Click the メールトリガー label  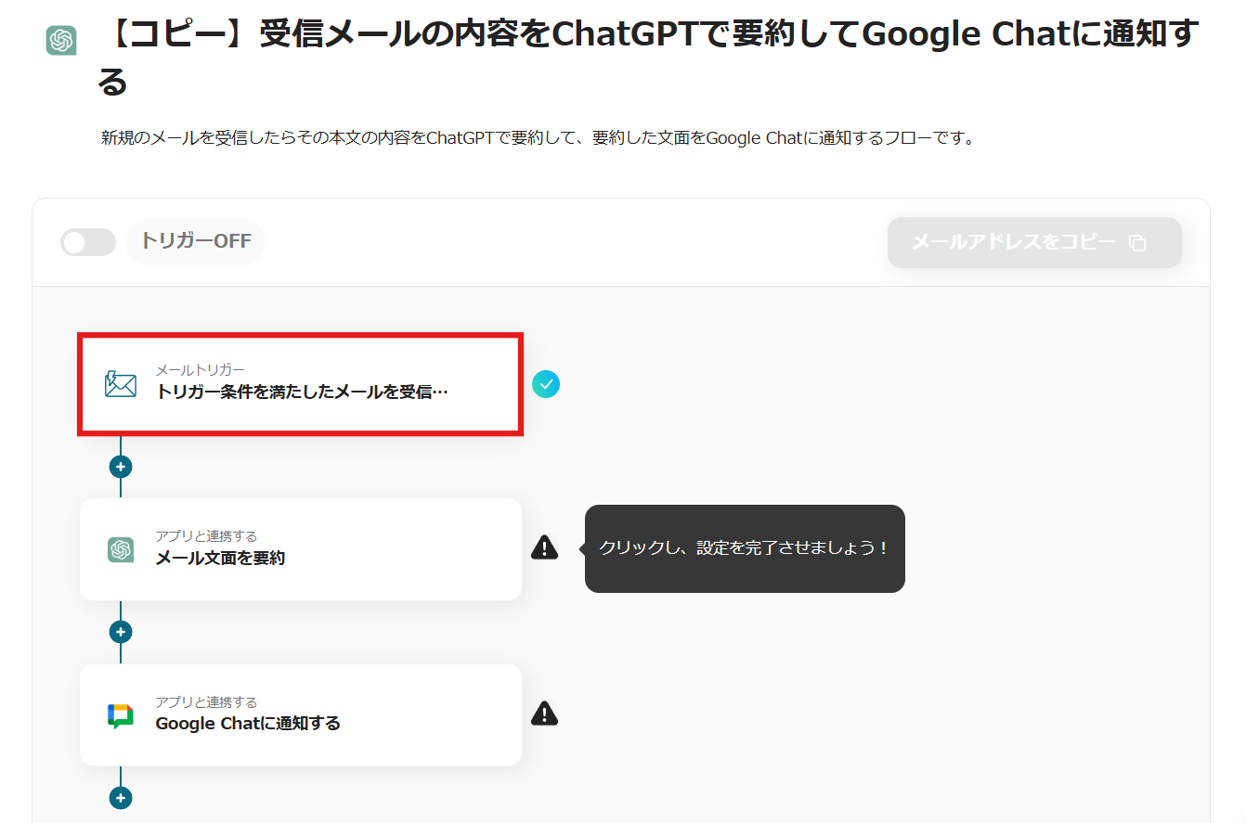[200, 370]
